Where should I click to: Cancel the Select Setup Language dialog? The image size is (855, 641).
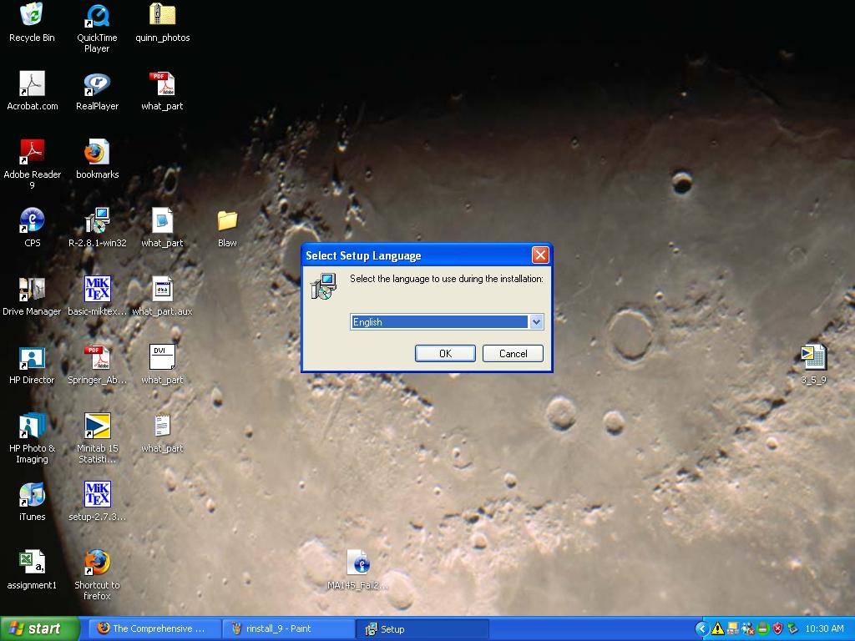513,353
